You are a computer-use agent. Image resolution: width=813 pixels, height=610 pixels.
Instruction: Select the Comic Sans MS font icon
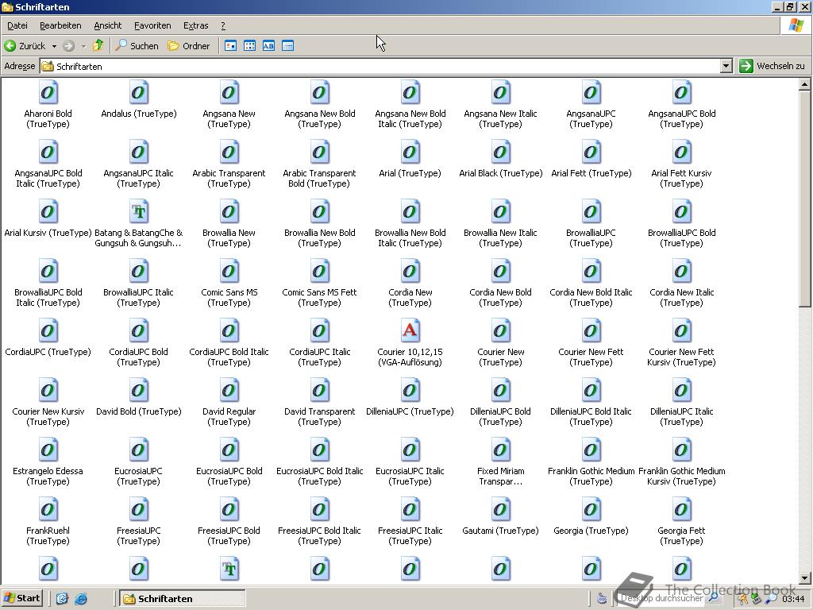(229, 272)
